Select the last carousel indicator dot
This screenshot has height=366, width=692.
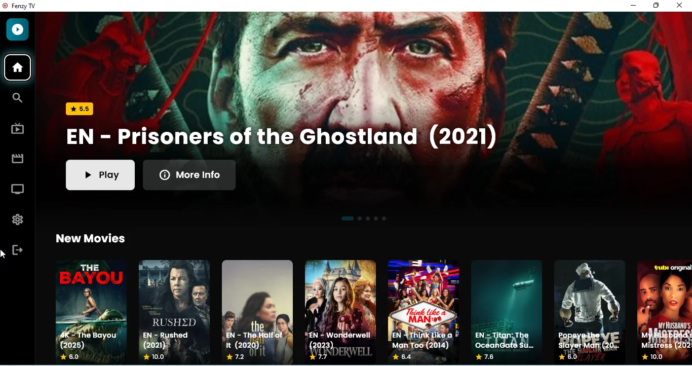tap(385, 219)
